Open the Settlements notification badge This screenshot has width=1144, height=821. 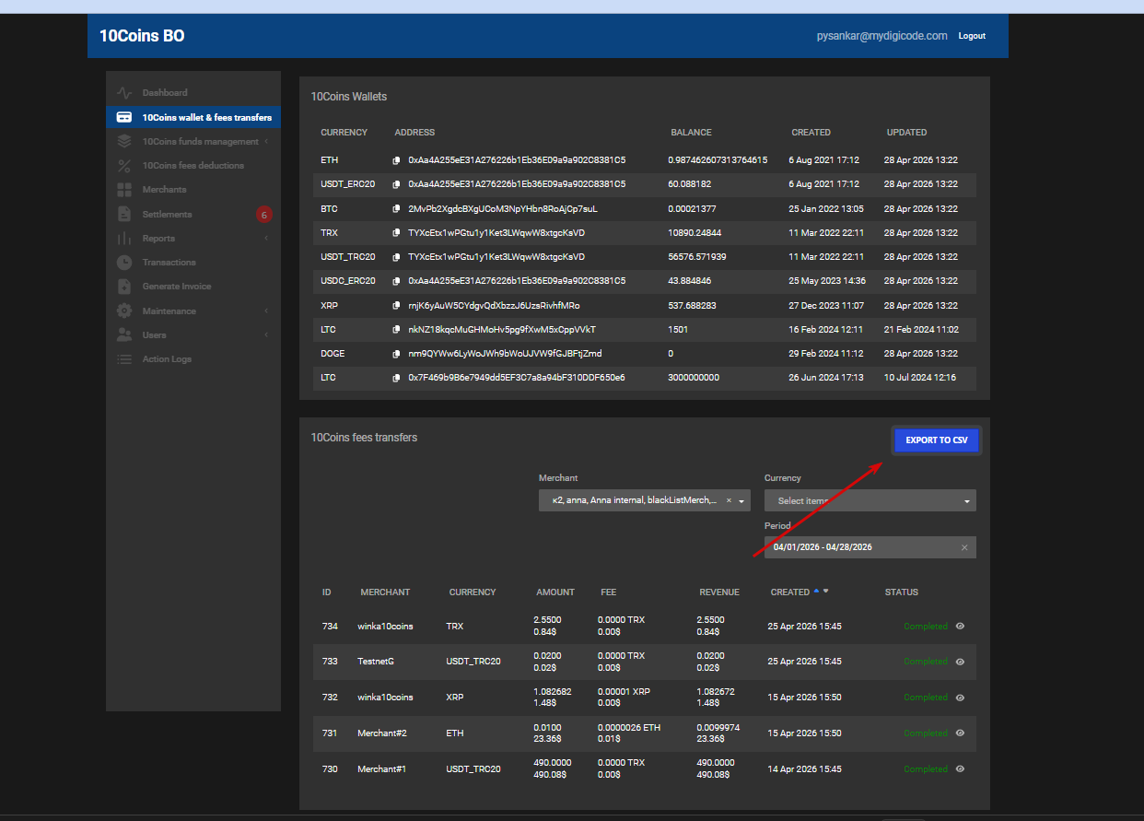263,215
